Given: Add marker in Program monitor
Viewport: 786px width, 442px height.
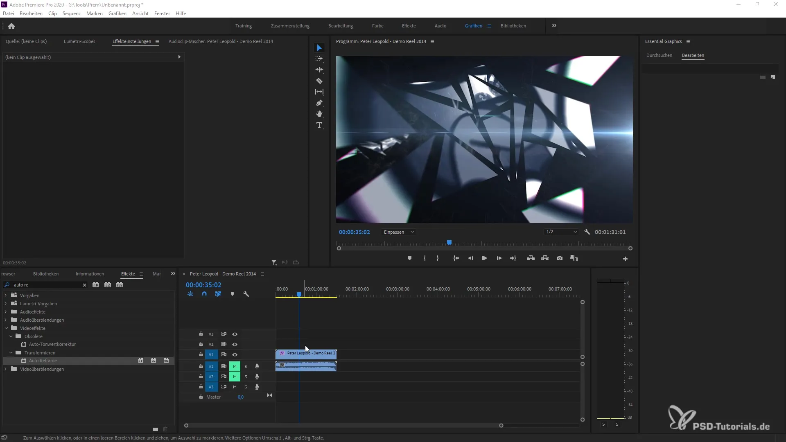Looking at the screenshot, I should [409, 258].
